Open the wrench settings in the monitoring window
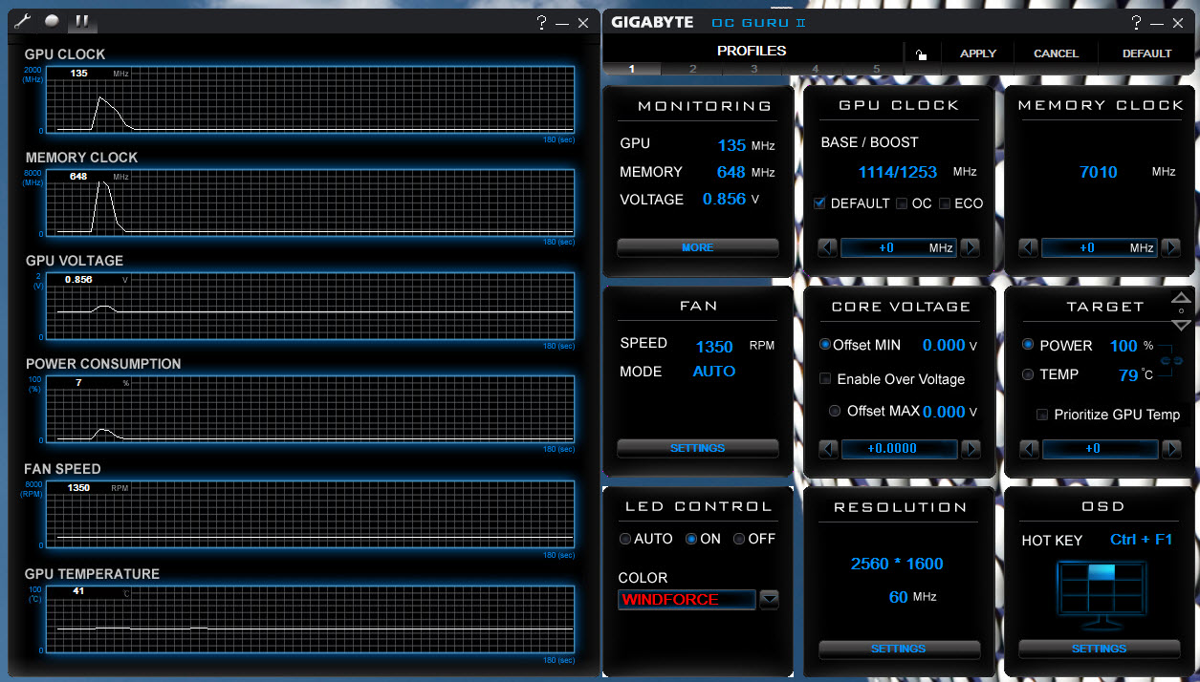The height and width of the screenshot is (682, 1200). tap(23, 21)
